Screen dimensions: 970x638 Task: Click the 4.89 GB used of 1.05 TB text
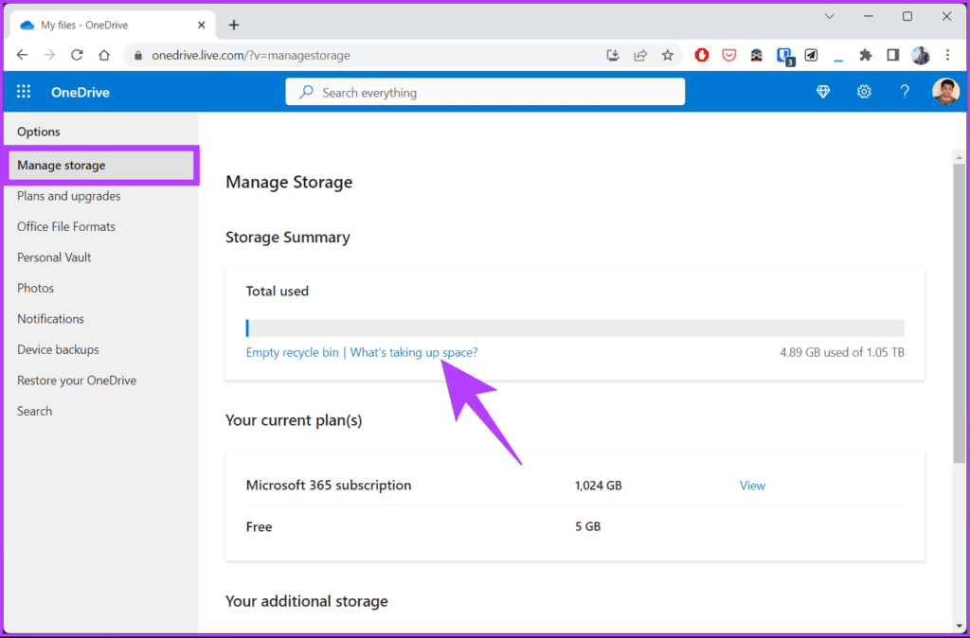coord(842,352)
